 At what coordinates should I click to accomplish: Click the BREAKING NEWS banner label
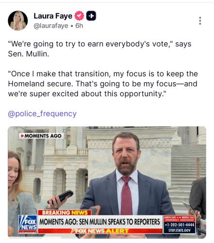click(64, 212)
